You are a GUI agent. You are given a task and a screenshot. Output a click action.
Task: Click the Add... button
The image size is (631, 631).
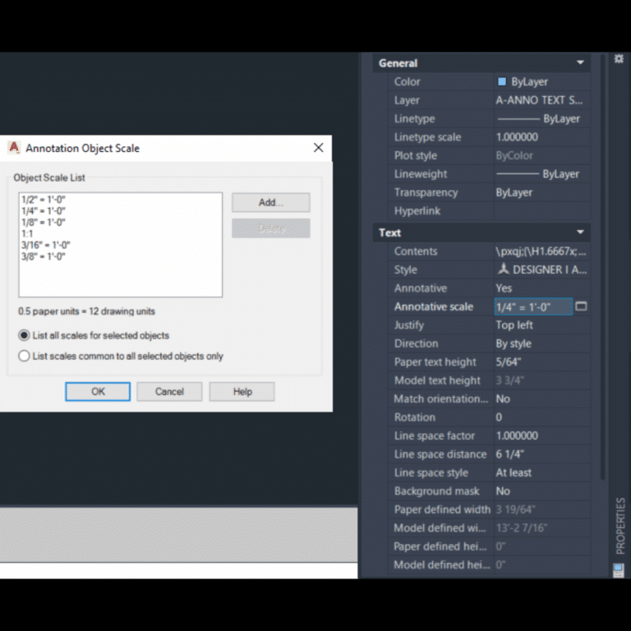click(270, 202)
